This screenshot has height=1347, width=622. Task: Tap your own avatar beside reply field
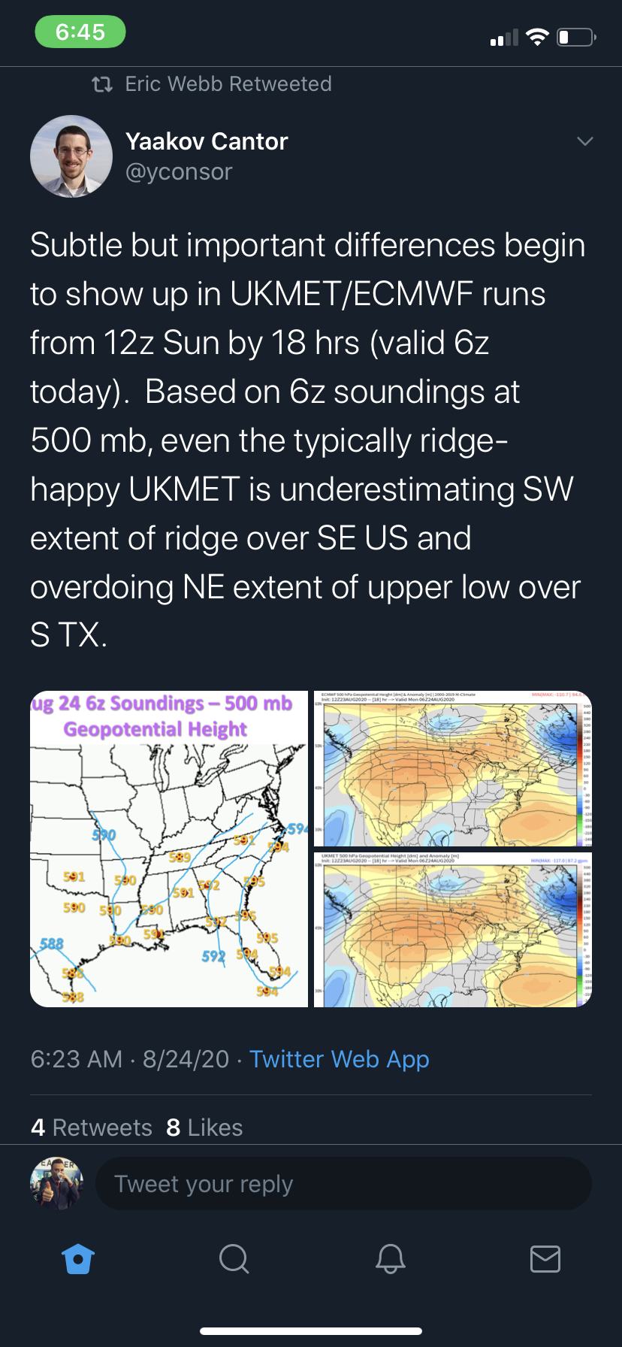[x=56, y=1183]
